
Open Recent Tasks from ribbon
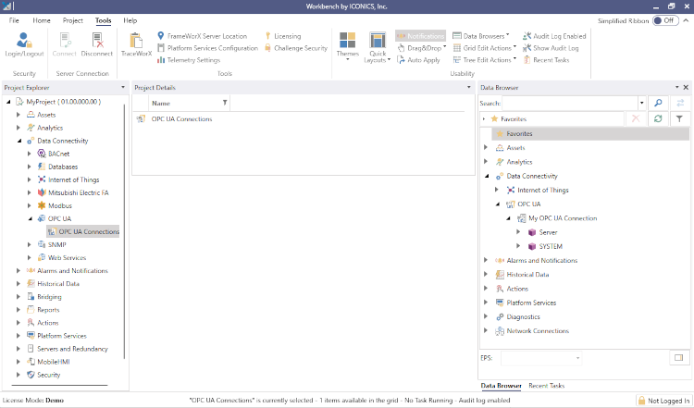point(546,60)
